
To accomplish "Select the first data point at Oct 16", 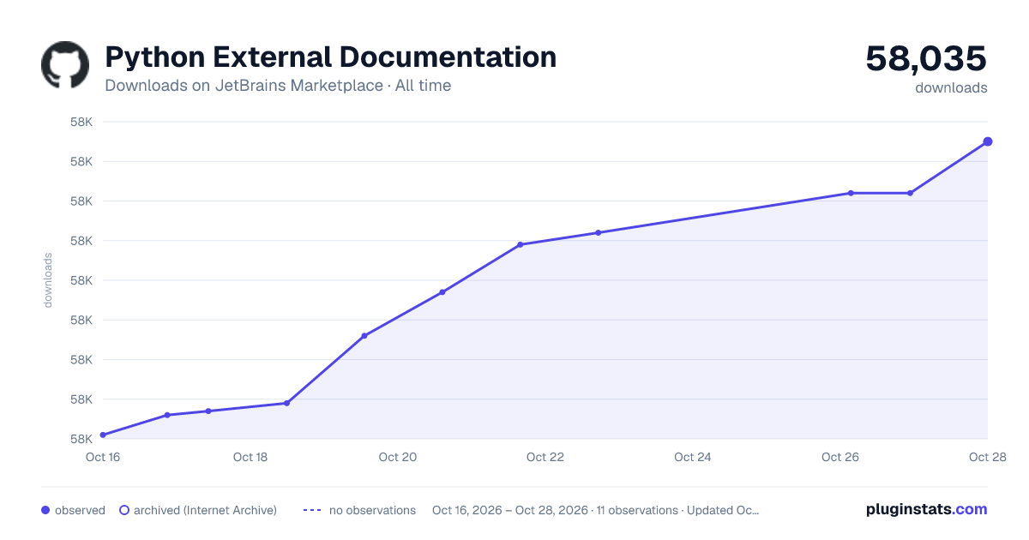I will click(x=103, y=435).
